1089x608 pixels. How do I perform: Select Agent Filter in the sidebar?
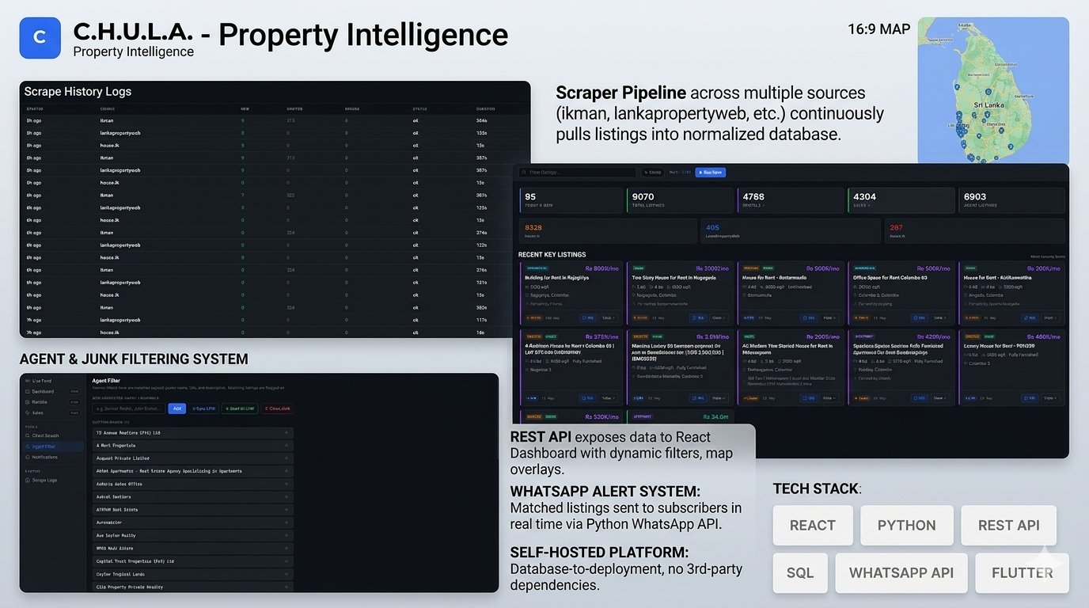pos(52,446)
